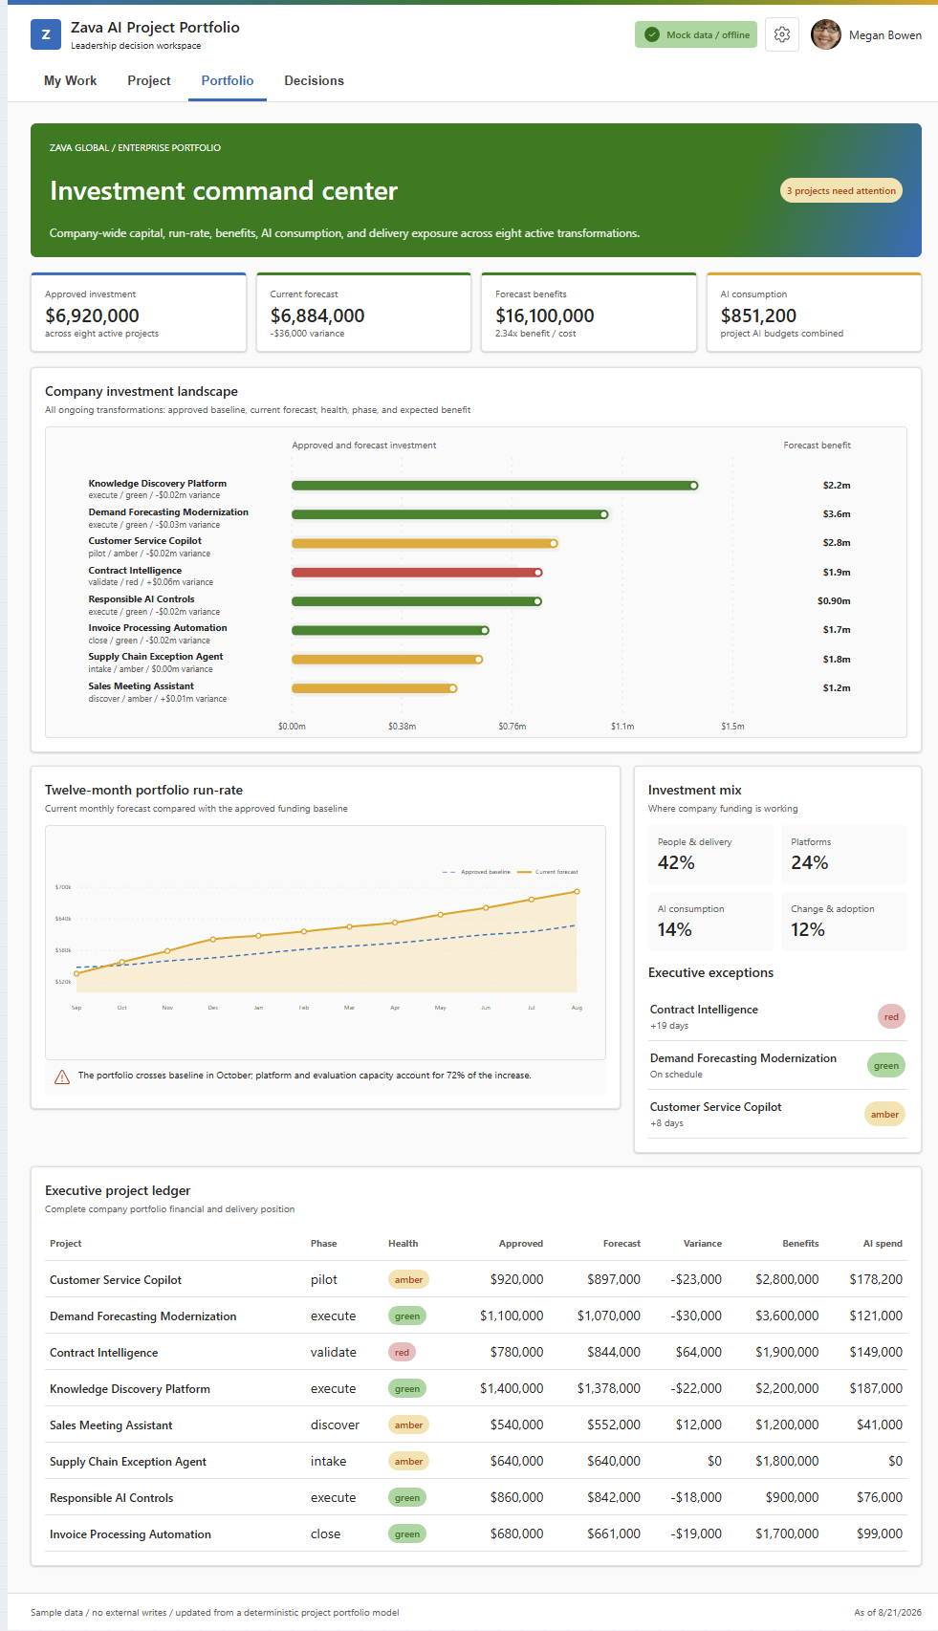Click the Sep data point on run-rate chart
938x1631 pixels.
click(76, 974)
